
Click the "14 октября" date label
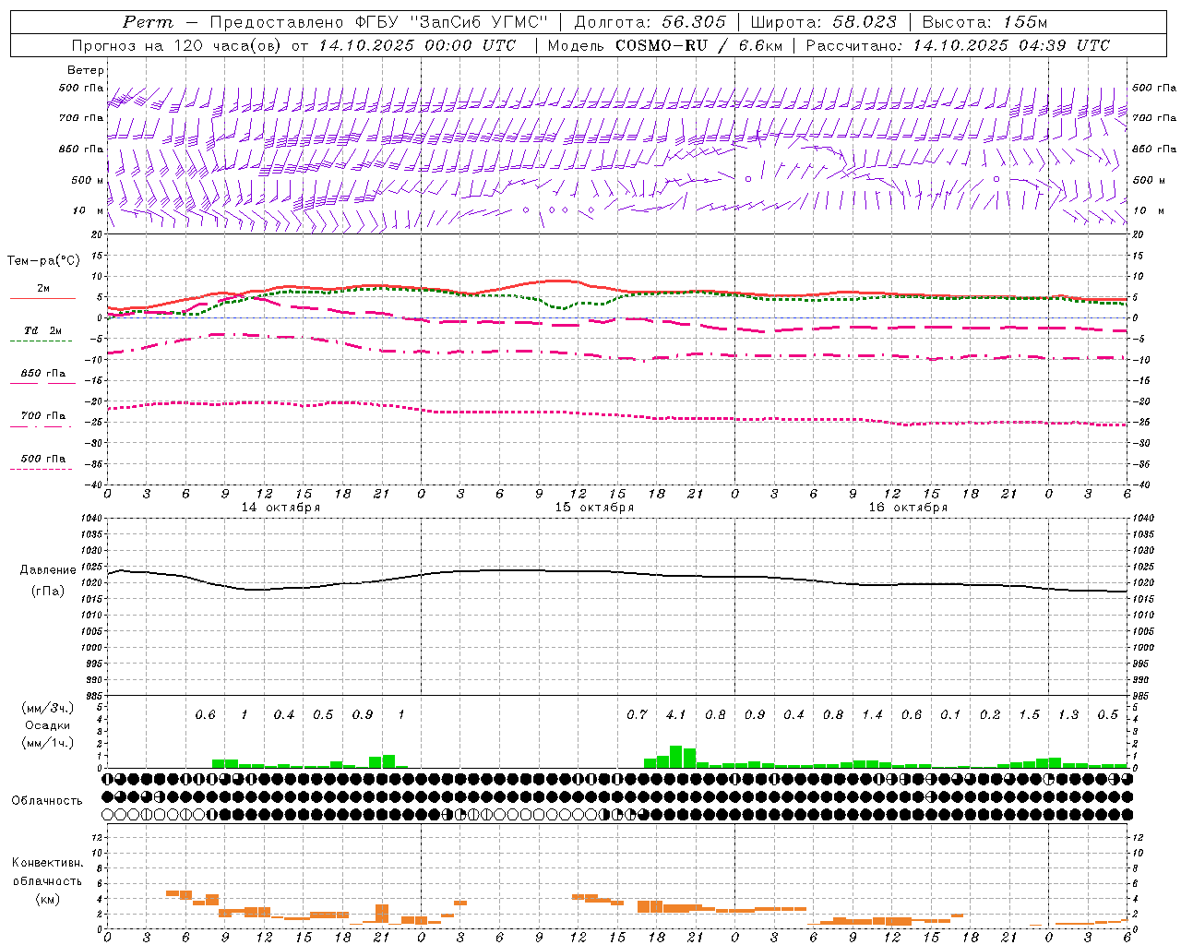280,508
